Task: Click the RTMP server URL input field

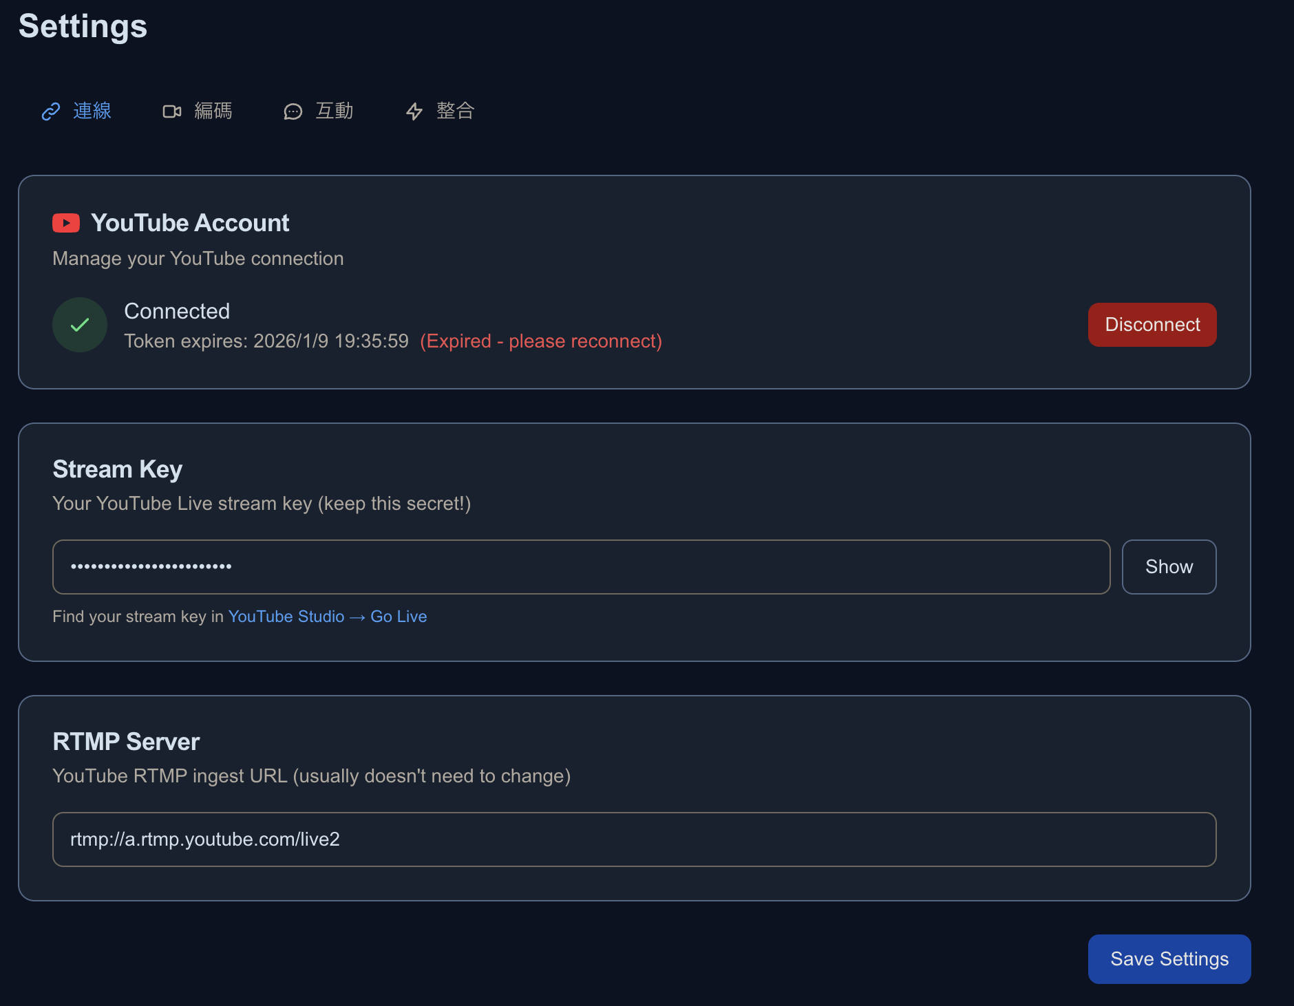Action: [634, 839]
